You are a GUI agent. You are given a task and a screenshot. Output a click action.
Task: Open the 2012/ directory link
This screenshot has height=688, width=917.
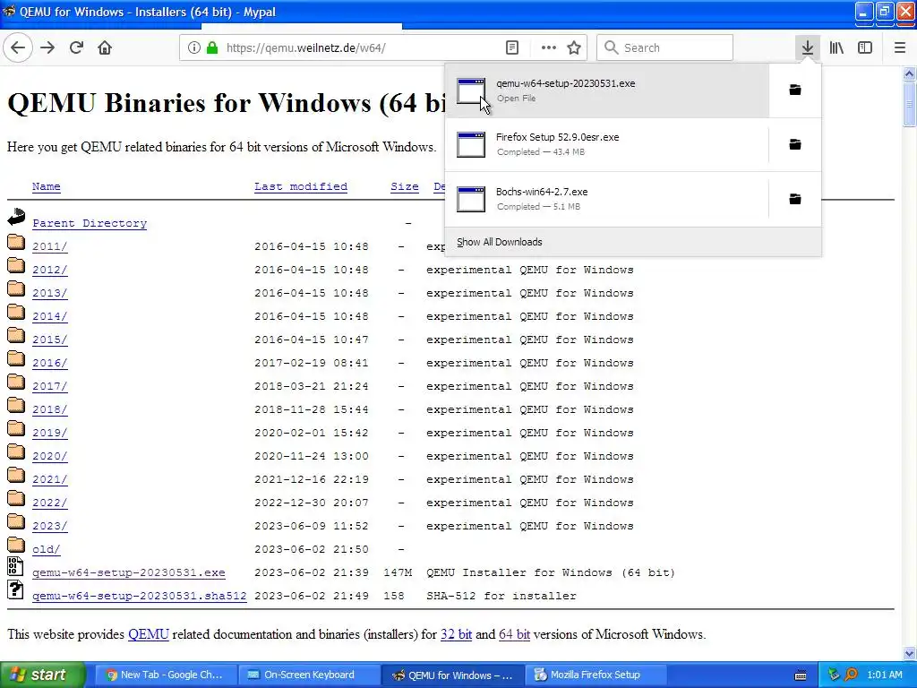pos(50,270)
